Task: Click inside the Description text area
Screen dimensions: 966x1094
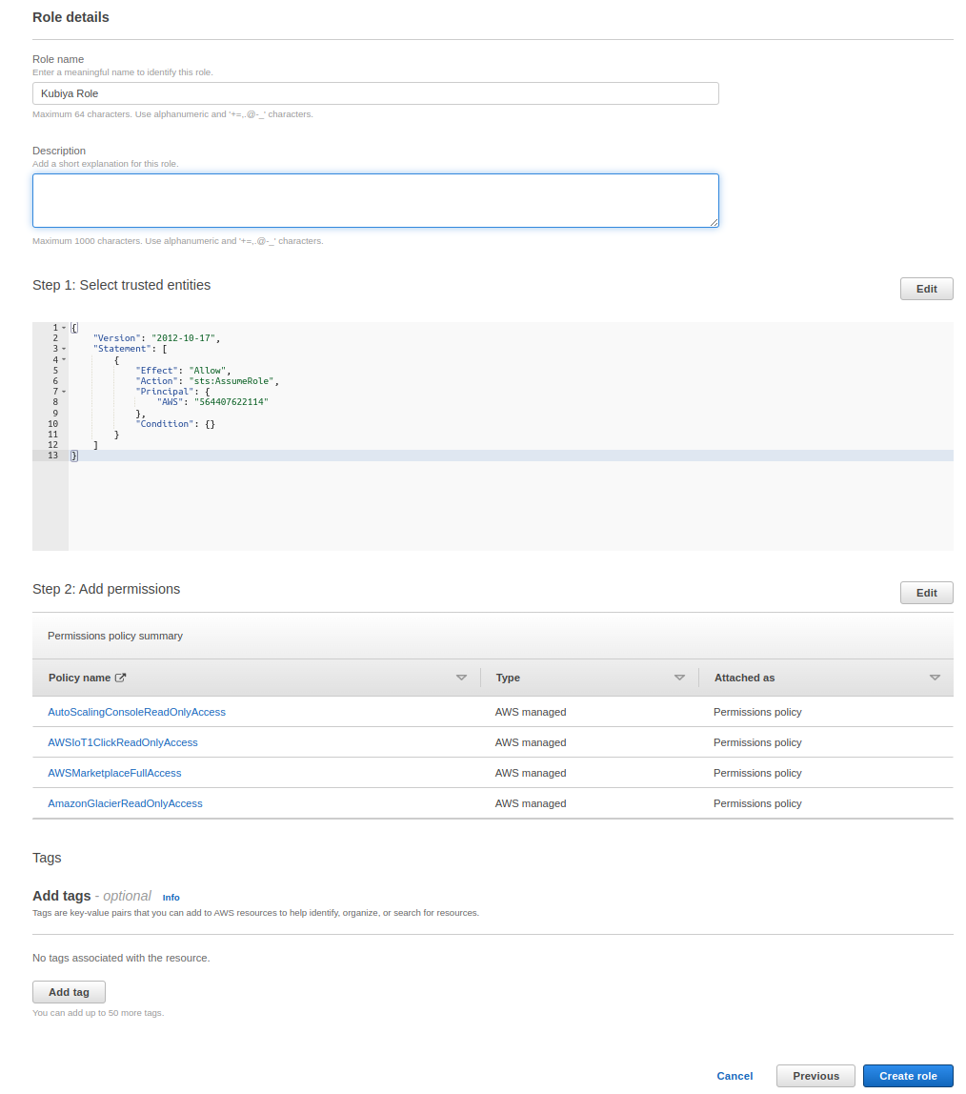Action: coord(375,200)
